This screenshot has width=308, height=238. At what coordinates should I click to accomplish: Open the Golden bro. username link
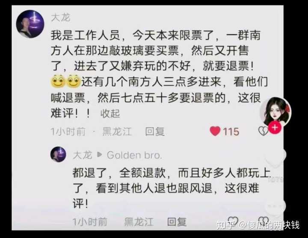[134, 155]
